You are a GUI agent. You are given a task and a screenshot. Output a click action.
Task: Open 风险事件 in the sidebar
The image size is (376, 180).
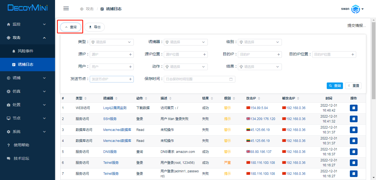coord(26,51)
